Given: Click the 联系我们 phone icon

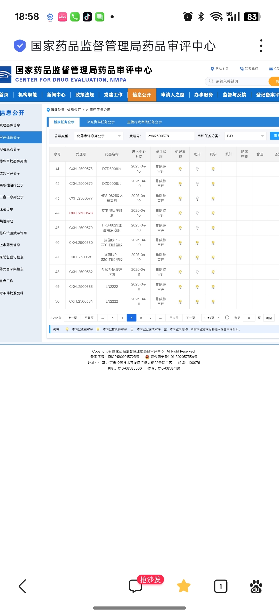Looking at the screenshot, I should (242, 69).
